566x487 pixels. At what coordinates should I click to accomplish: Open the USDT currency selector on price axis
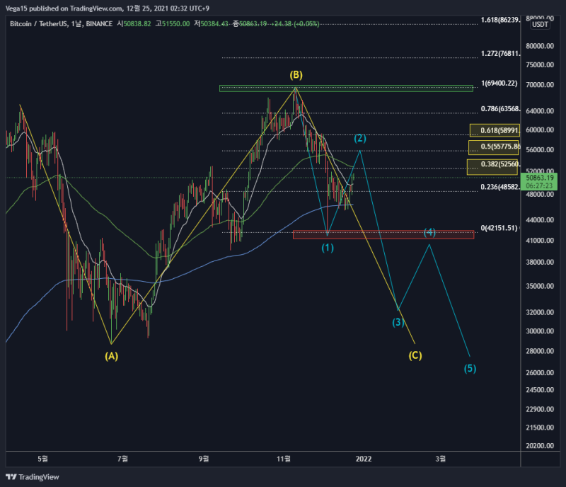pos(540,25)
